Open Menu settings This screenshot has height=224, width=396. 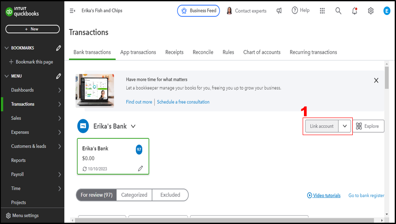tap(22, 216)
